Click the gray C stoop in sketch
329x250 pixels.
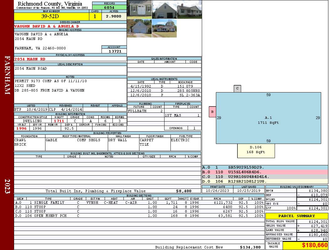(x=237, y=88)
